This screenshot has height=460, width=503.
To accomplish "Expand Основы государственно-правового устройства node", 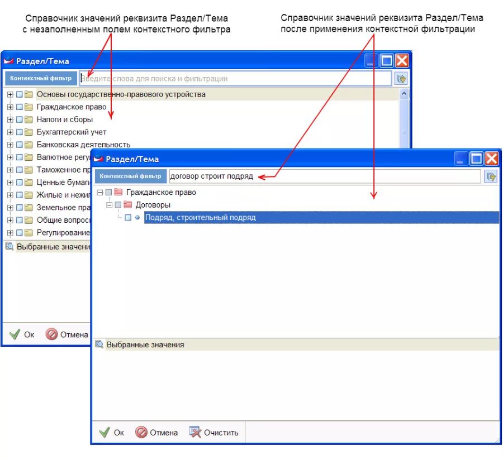I will 10,94.
